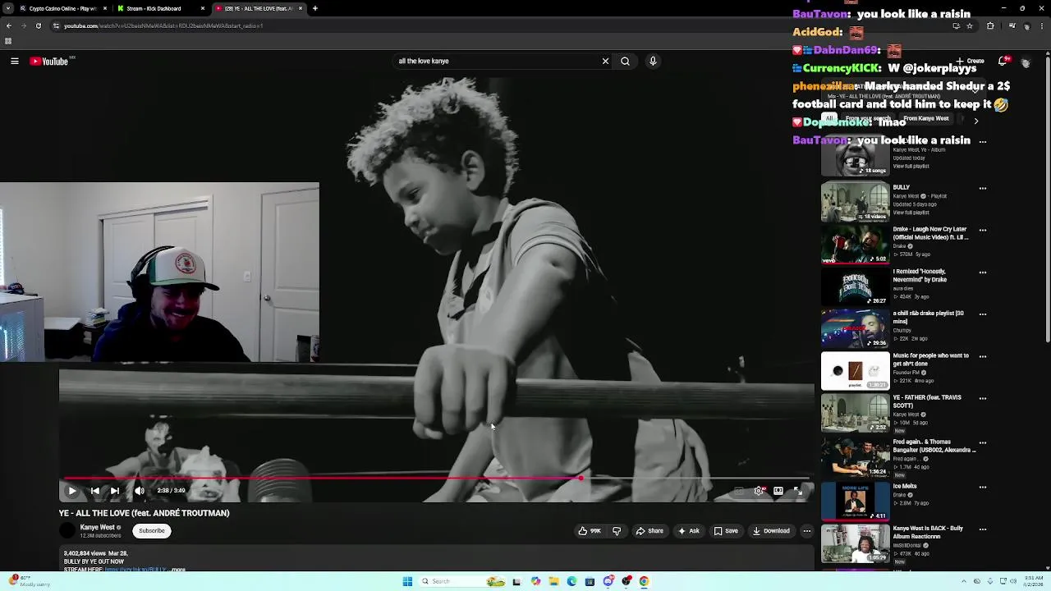Viewport: 1051px width, 591px height.
Task: Open Kanye West channel name link
Action: (x=97, y=528)
